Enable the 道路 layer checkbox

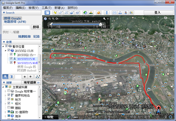(x=9, y=107)
